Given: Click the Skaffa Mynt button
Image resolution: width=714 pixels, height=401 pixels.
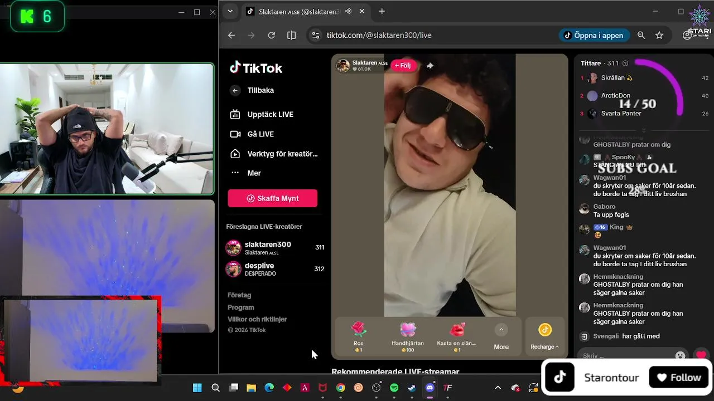Looking at the screenshot, I should click(x=272, y=198).
